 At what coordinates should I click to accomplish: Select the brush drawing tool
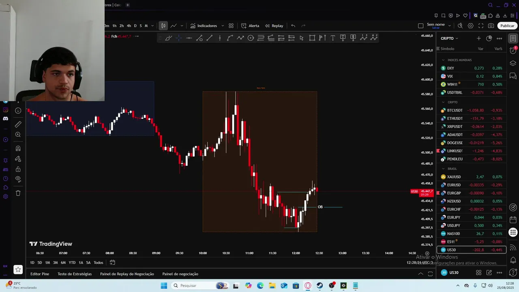pos(169,38)
